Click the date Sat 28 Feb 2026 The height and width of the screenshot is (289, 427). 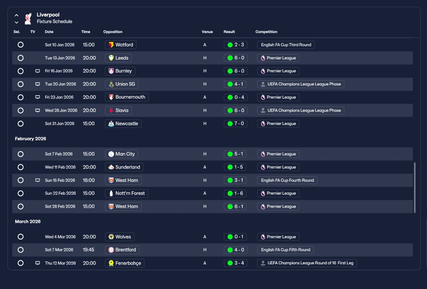coord(60,207)
